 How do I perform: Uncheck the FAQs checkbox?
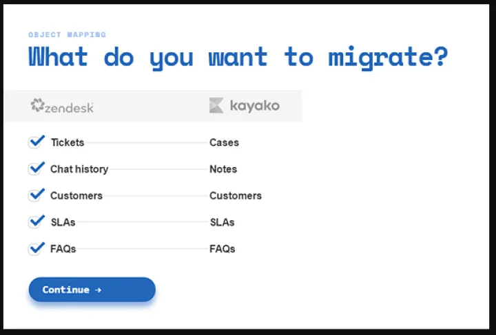click(x=35, y=249)
